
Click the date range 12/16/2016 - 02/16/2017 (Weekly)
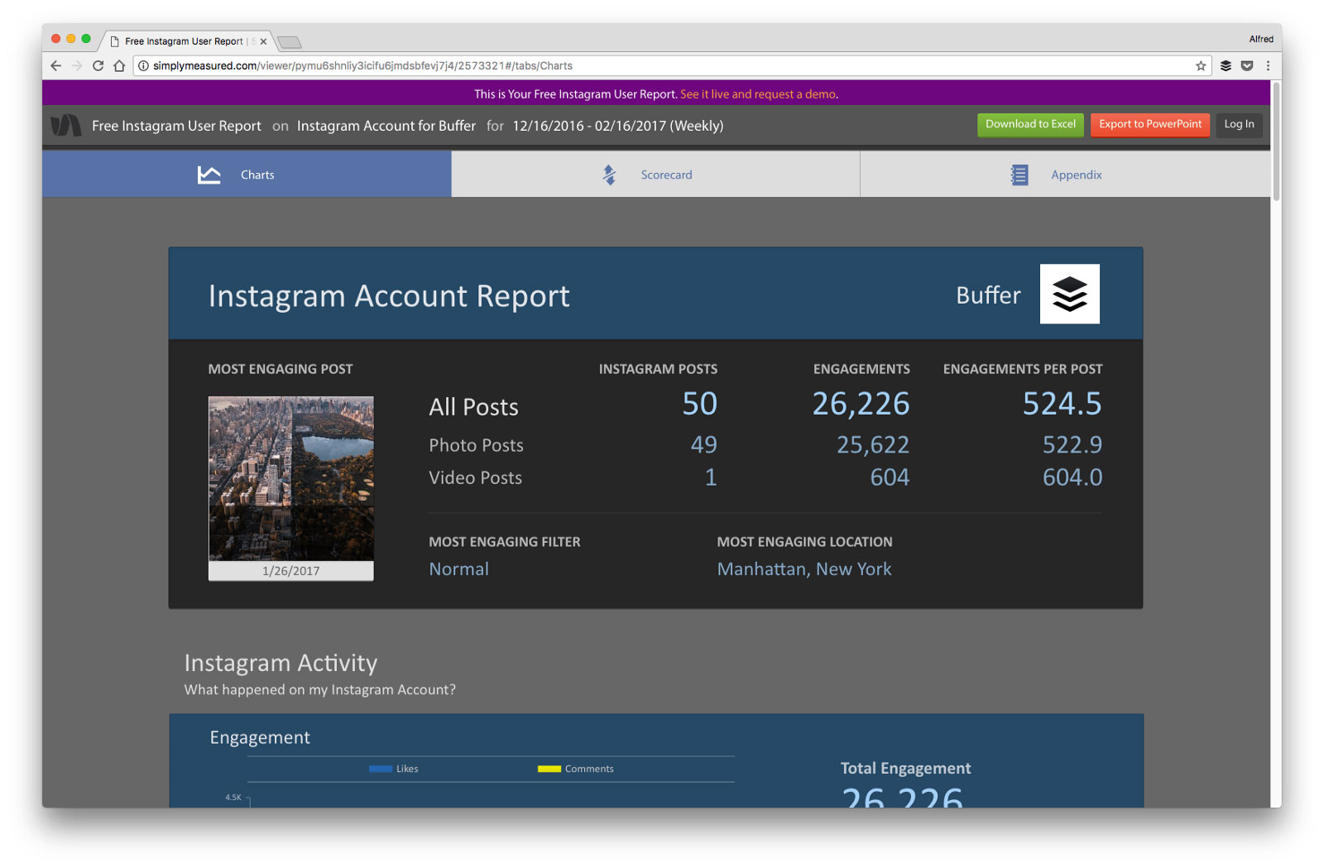click(x=618, y=126)
